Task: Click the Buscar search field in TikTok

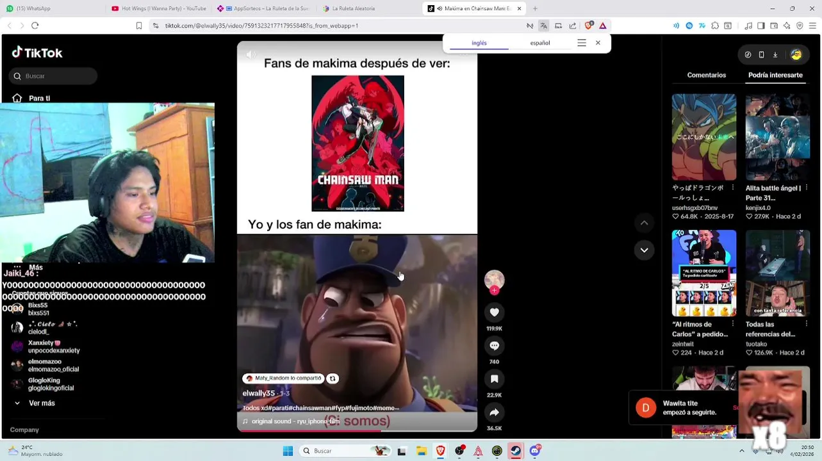Action: pos(53,76)
